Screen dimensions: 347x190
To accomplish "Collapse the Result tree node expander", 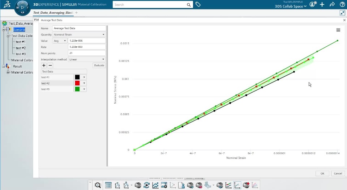I will click(4, 66).
